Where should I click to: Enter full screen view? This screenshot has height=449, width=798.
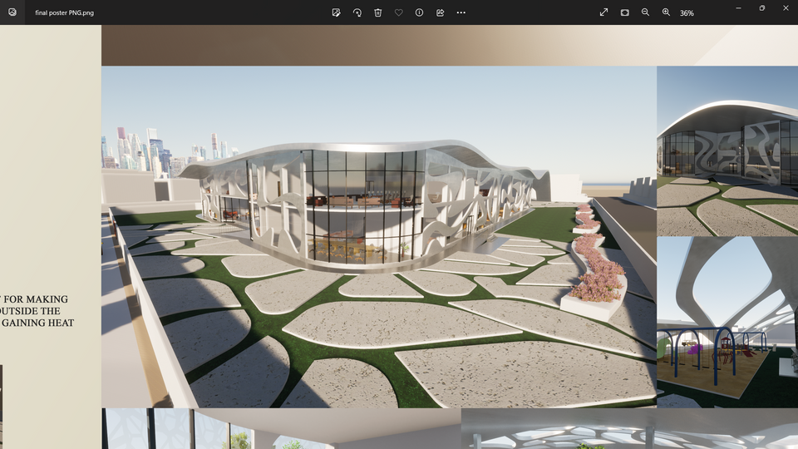[603, 12]
